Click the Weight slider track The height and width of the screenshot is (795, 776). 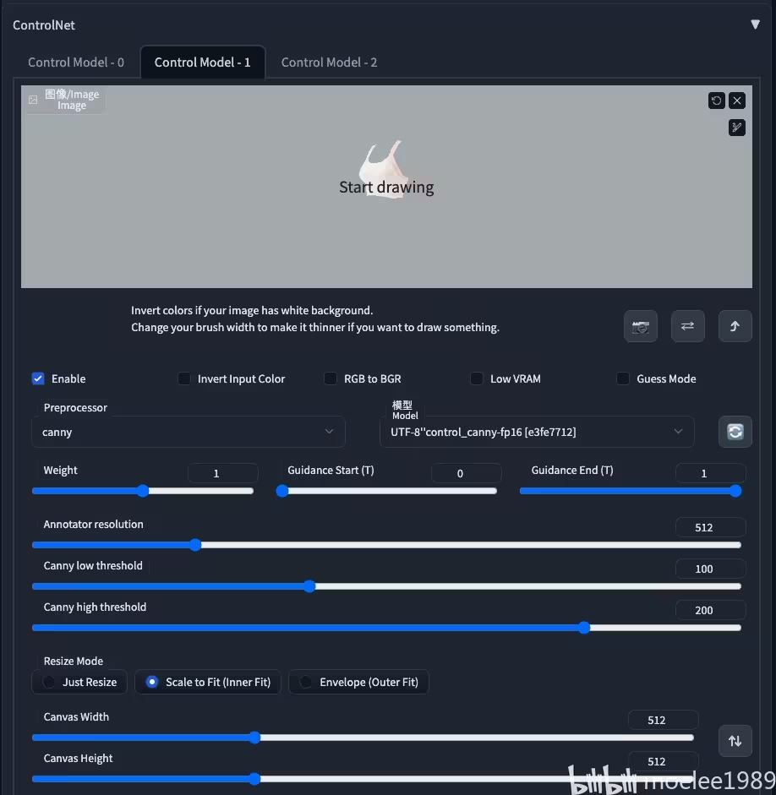(x=143, y=491)
